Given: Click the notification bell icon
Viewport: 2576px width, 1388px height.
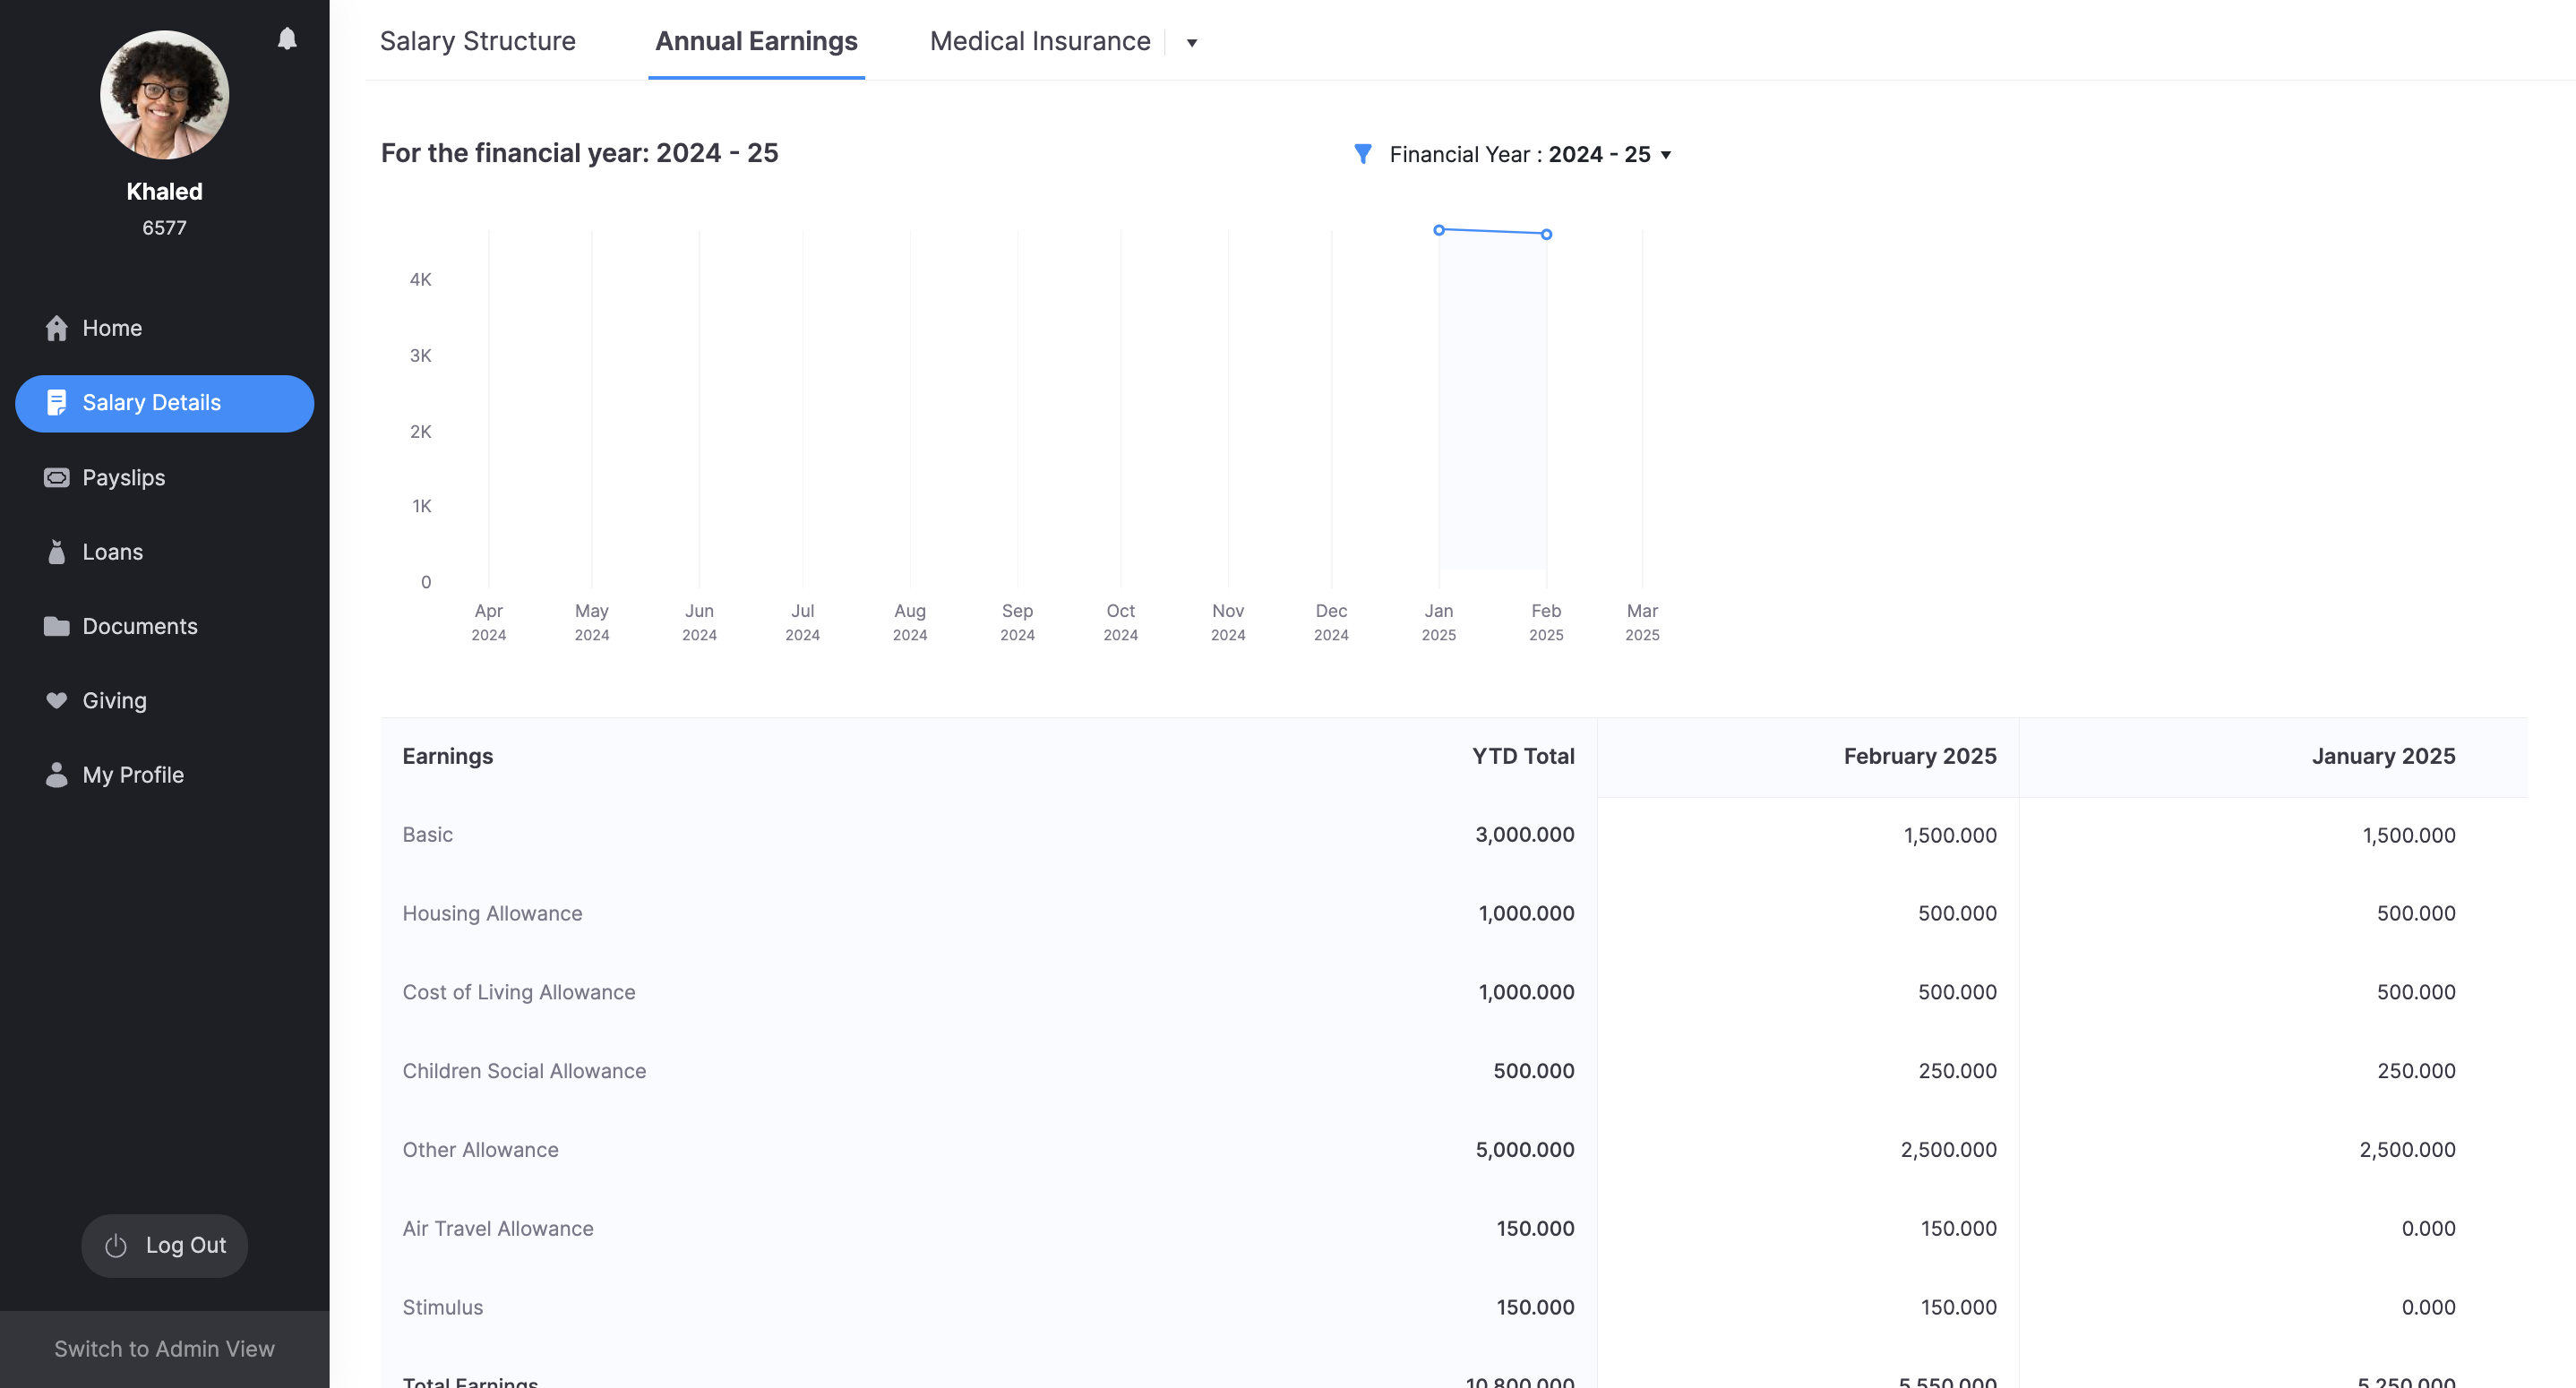Looking at the screenshot, I should 287,38.
